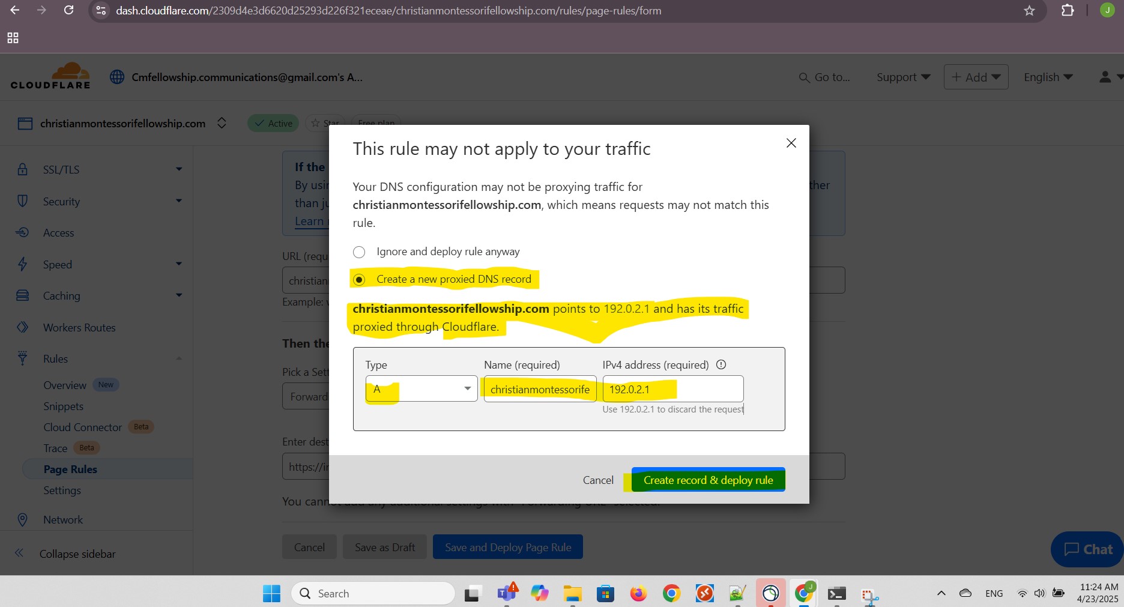Open the Chat support button
Image resolution: width=1124 pixels, height=607 pixels.
tap(1087, 549)
